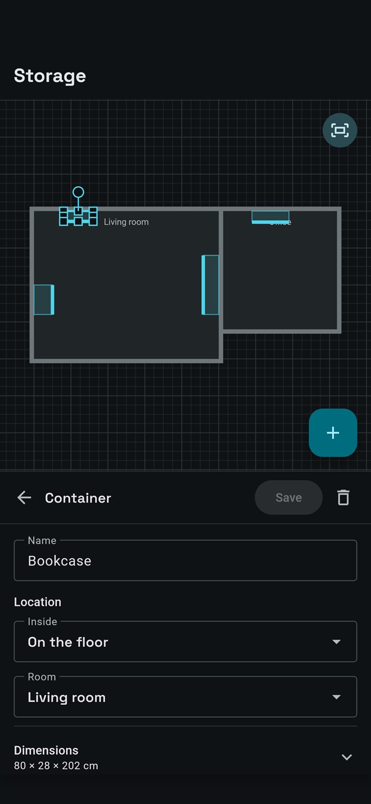The width and height of the screenshot is (371, 804).
Task: Click the Dimensions value 80 × 28 × 202 cm
Action: pos(56,766)
